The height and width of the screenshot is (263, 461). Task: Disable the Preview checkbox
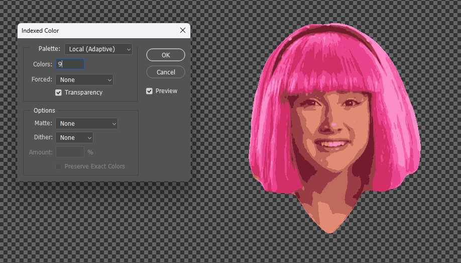point(150,91)
